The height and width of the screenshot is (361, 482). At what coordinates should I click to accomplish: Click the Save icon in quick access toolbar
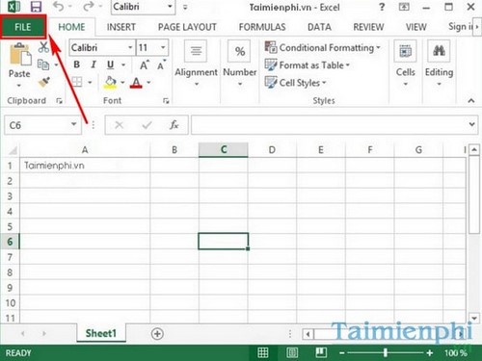point(36,7)
